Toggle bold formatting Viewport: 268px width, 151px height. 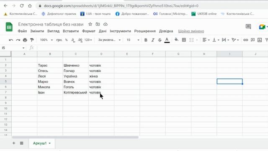click(x=146, y=40)
